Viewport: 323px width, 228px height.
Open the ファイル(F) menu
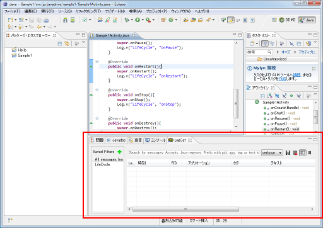13,11
